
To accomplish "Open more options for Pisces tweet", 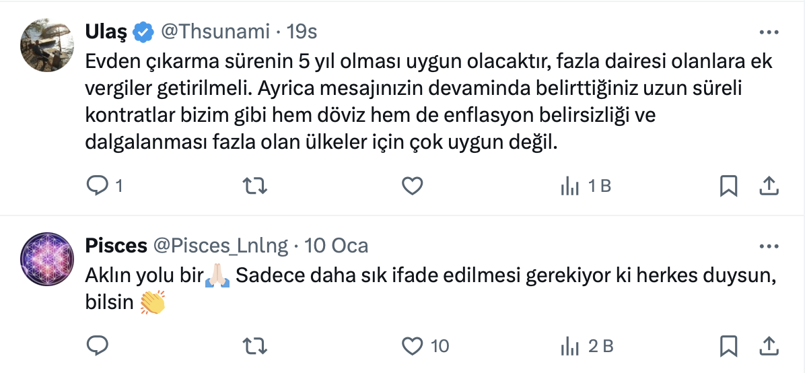I will (x=769, y=246).
